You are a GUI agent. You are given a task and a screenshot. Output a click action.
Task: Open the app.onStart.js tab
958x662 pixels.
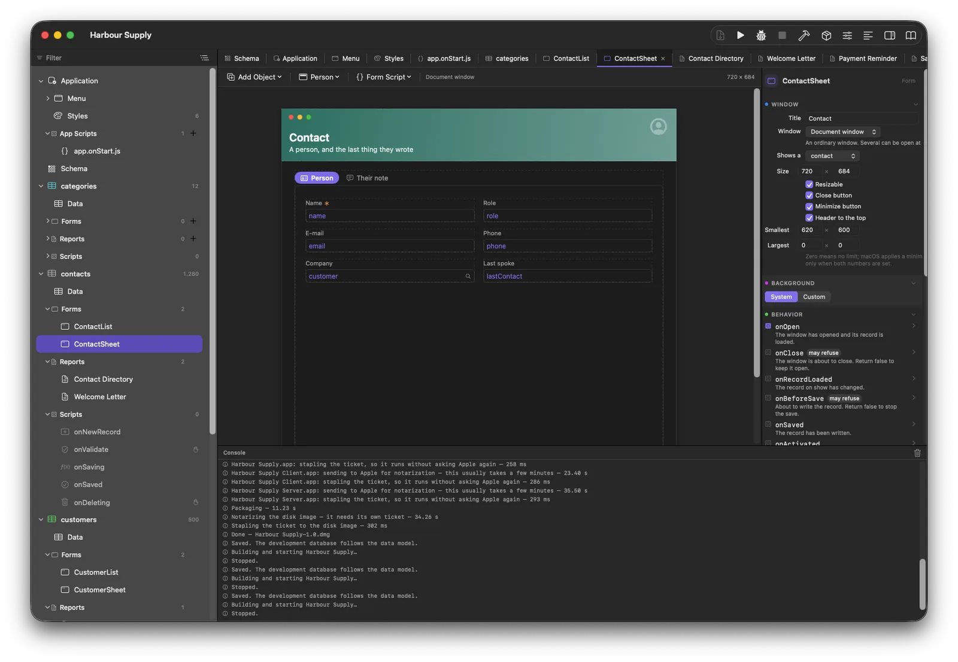(444, 59)
